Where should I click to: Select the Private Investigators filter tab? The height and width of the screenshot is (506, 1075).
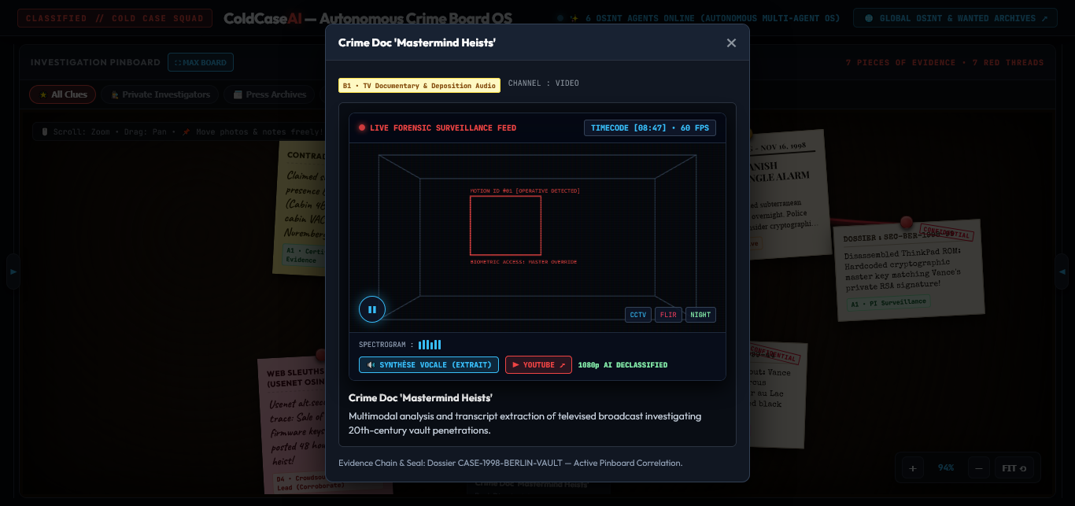click(x=160, y=94)
